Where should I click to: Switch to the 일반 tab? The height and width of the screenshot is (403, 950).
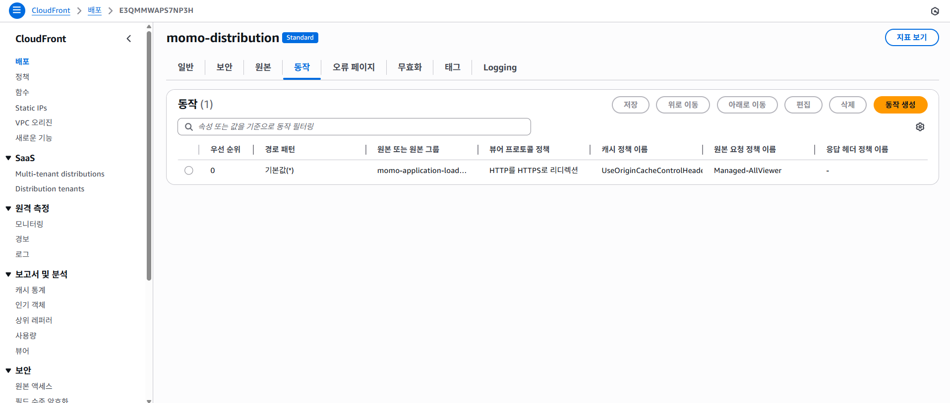click(185, 67)
